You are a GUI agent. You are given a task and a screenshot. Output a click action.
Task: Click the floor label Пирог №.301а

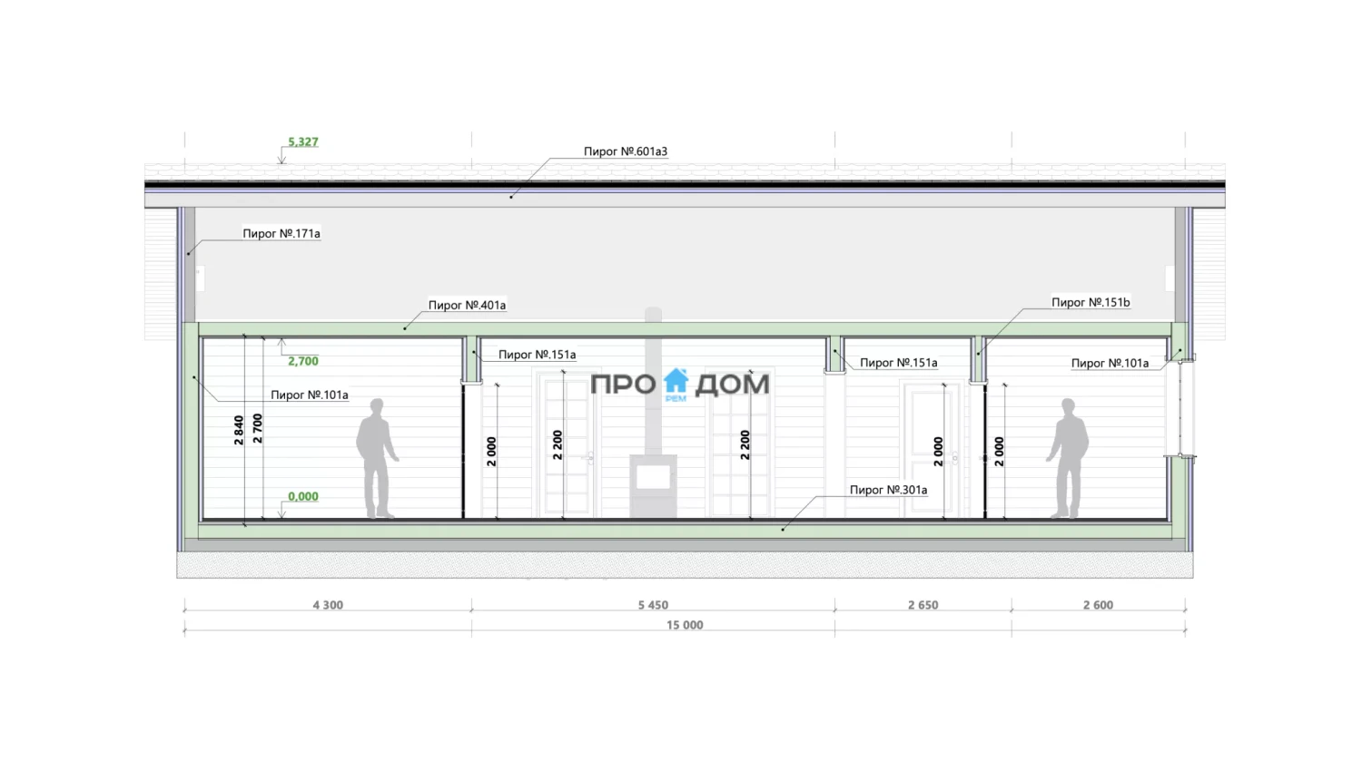888,490
